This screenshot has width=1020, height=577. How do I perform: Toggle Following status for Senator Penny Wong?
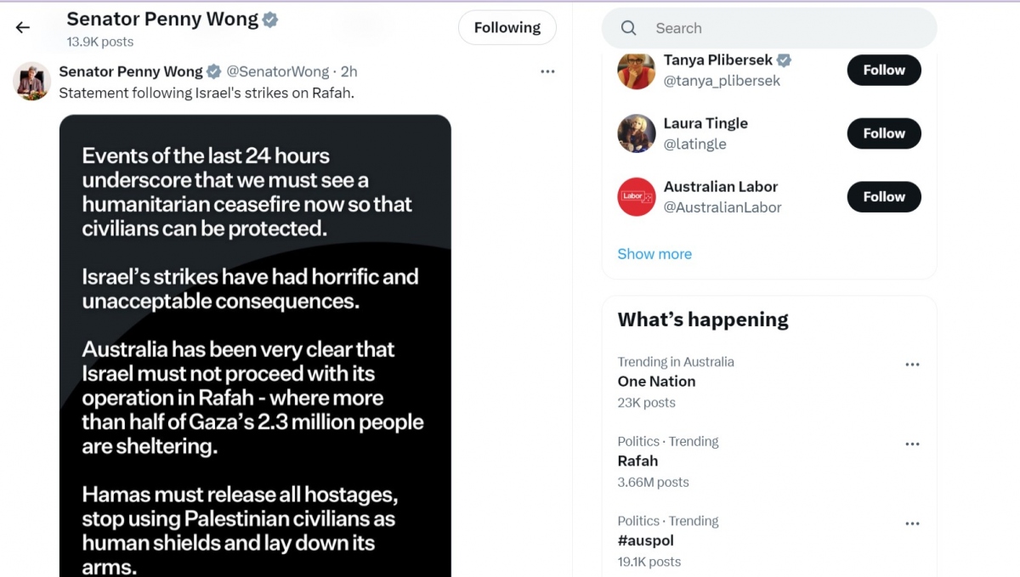(x=507, y=27)
